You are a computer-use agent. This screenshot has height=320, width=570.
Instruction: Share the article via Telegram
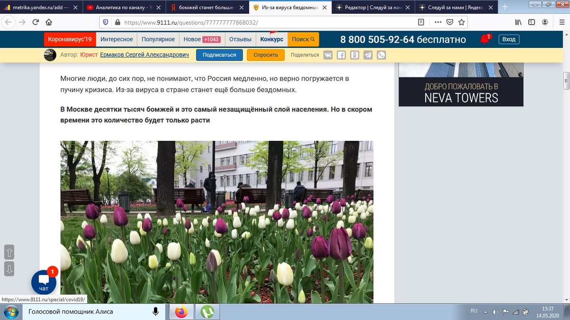click(368, 55)
